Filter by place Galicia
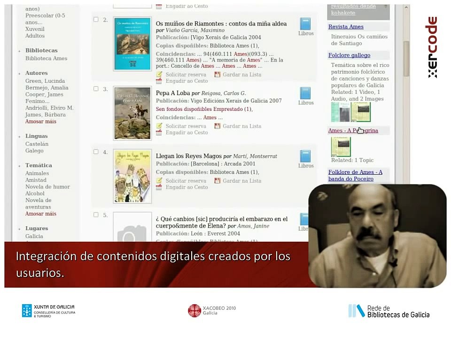This screenshot has height=338, width=451. click(x=34, y=236)
